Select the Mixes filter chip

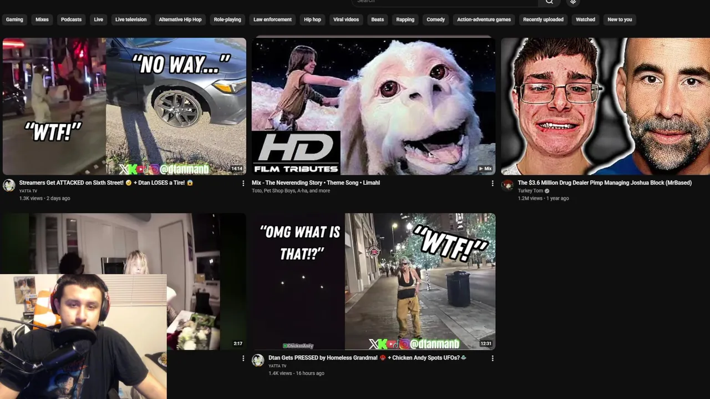(42, 19)
